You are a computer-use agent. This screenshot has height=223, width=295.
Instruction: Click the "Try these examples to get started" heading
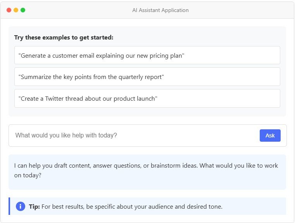coord(64,38)
